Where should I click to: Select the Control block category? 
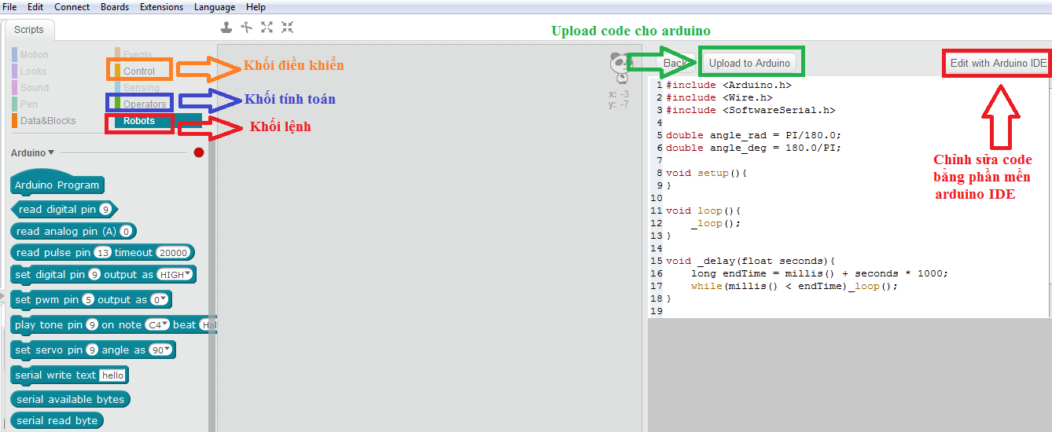135,71
